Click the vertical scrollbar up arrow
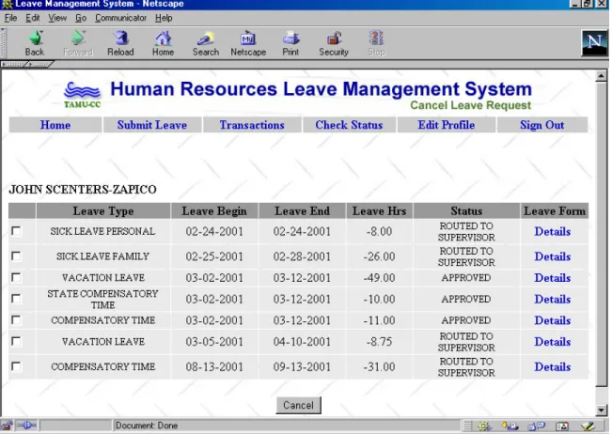The height and width of the screenshot is (434, 612). (x=601, y=76)
